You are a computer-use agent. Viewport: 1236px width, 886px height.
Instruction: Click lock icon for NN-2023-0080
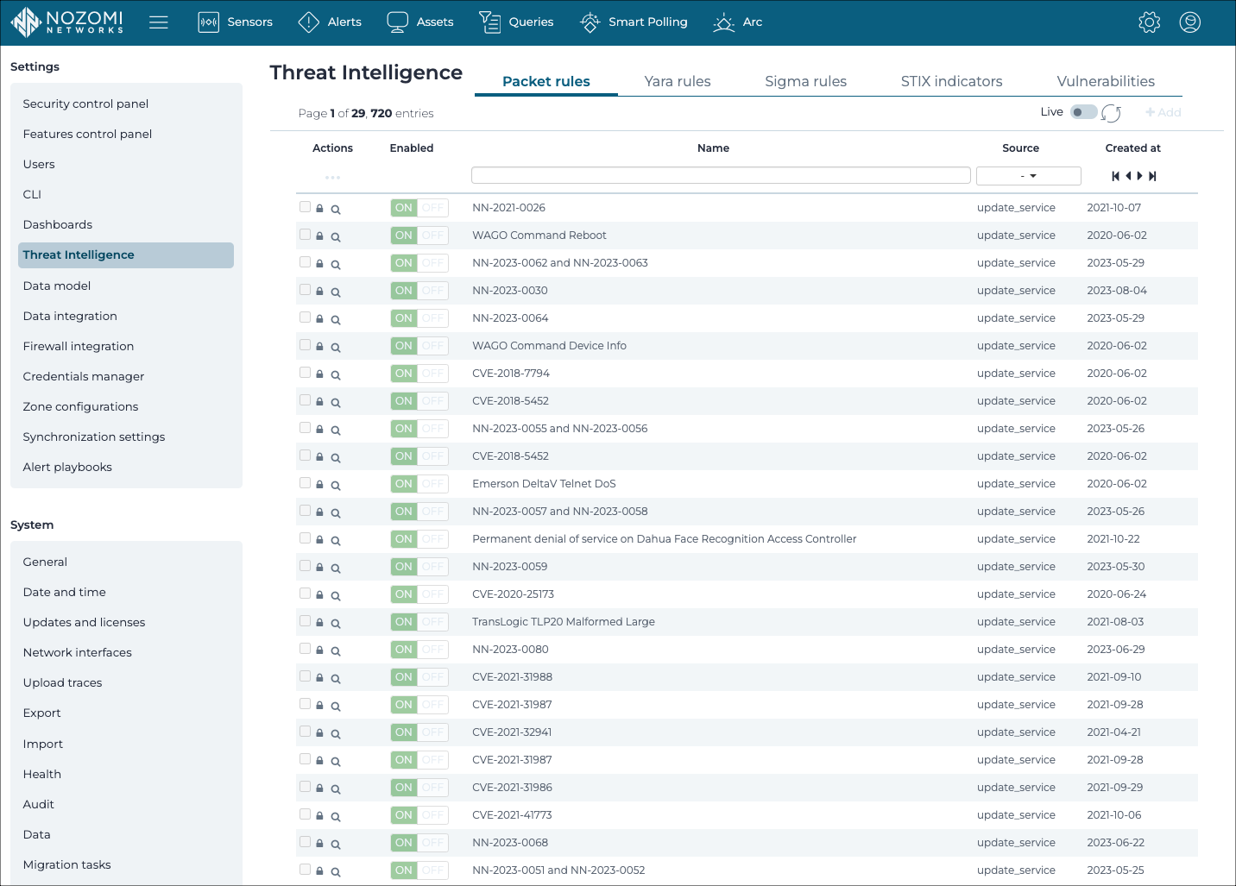click(x=319, y=650)
